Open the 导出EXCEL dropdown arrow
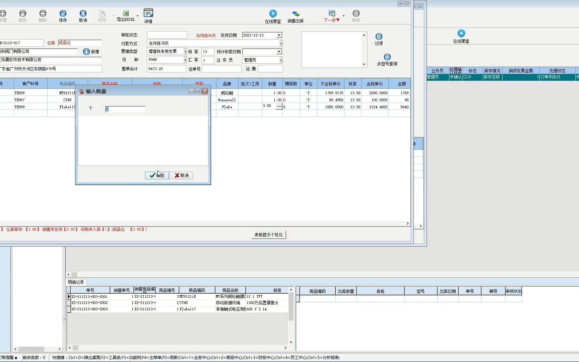Viewport: 579px width, 362px height. [137, 16]
